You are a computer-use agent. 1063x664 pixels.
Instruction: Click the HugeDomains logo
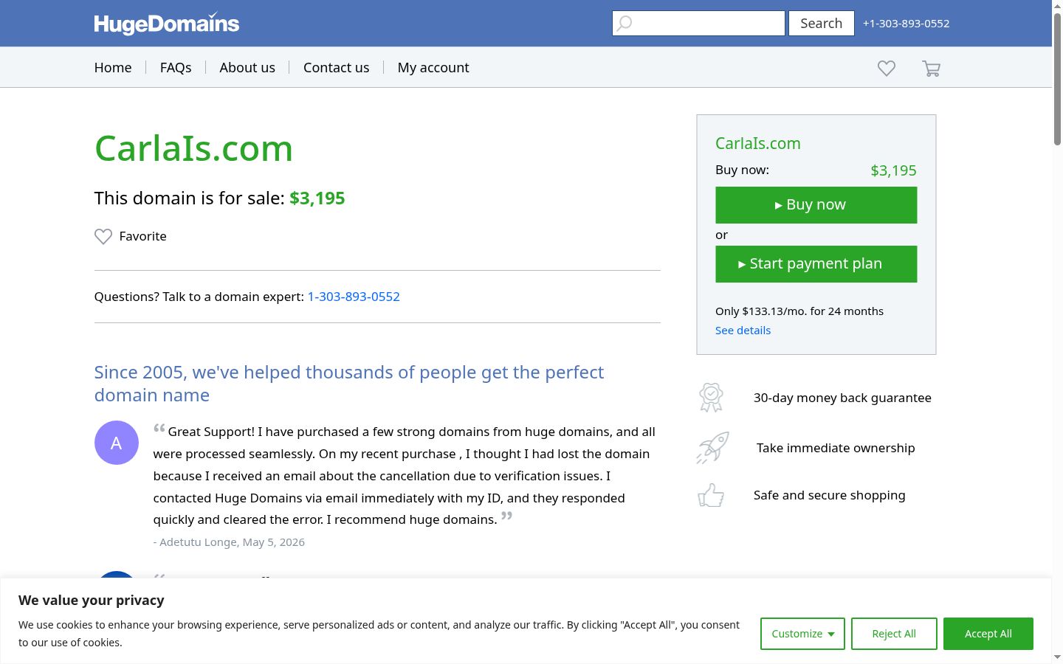[x=167, y=24]
